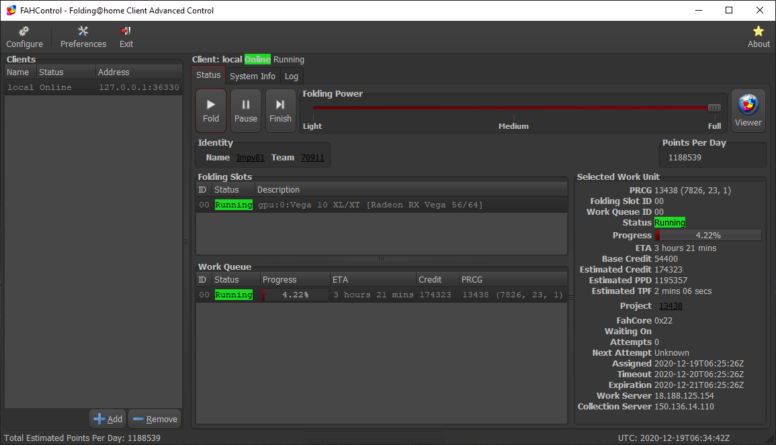Screen dimensions: 776x445
Task: Click the Timeout date 2020-12-20T06:25:26Z
Action: 699,375
